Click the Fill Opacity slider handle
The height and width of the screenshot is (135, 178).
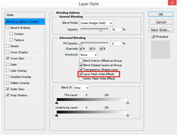point(81,44)
